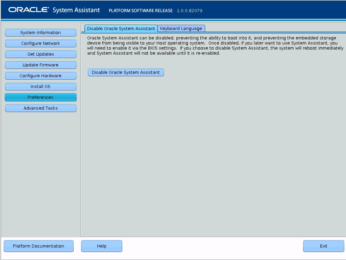This screenshot has width=346, height=260.
Task: Choose Configure Hardware
Action: [41, 76]
